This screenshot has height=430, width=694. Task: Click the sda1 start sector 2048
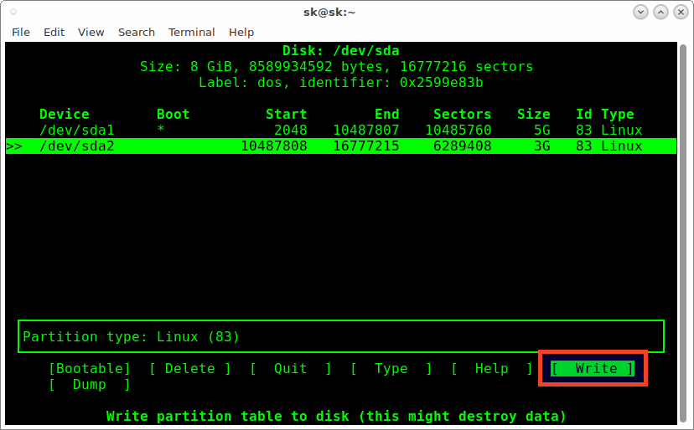tap(290, 130)
